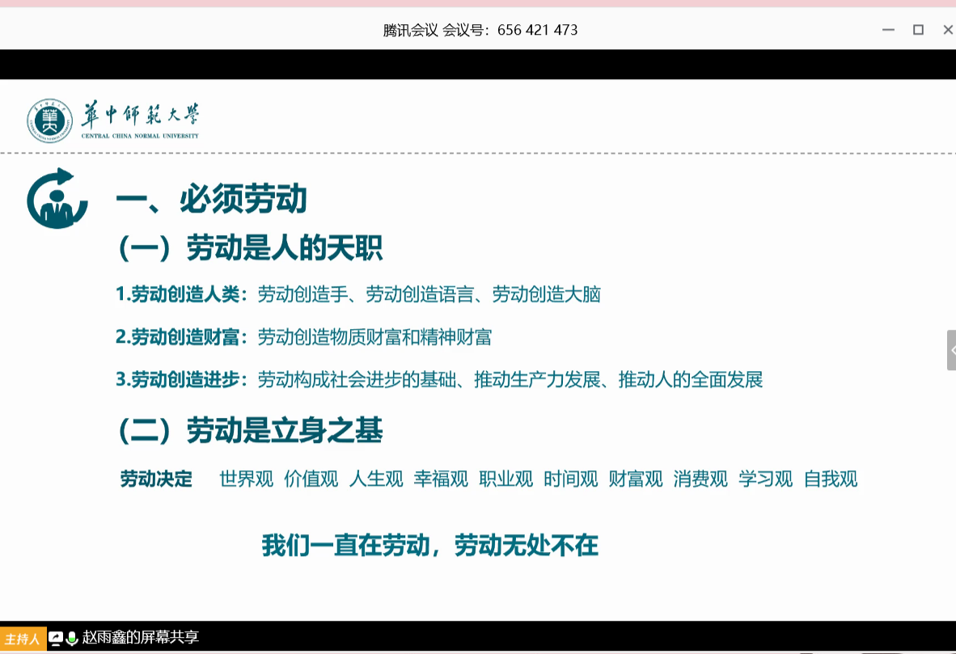Select the bold label 1.劳动创造人类

click(182, 294)
